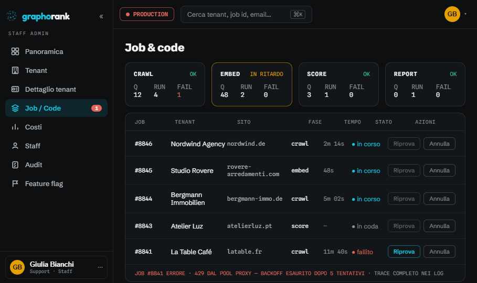Click the Costi bar chart icon

coord(15,127)
